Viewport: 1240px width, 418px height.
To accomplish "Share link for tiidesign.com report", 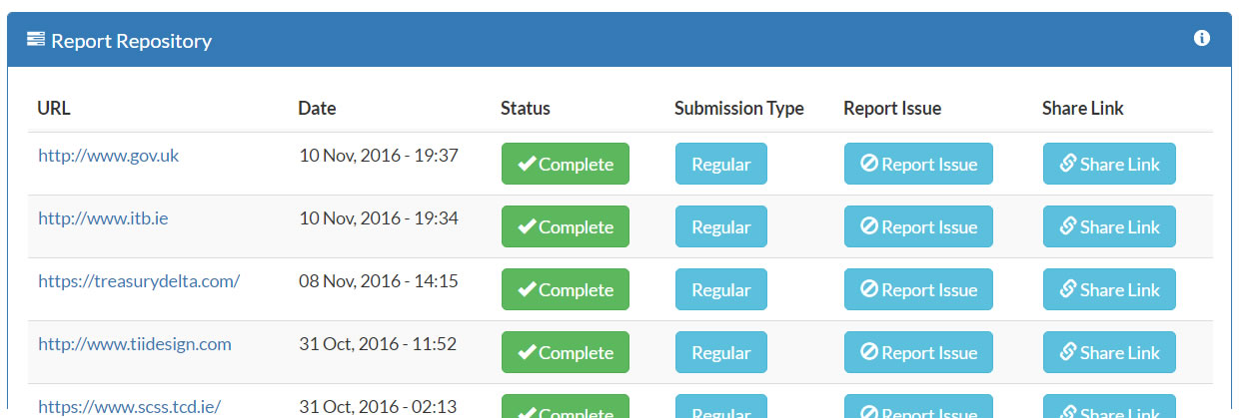I will click(x=1109, y=353).
